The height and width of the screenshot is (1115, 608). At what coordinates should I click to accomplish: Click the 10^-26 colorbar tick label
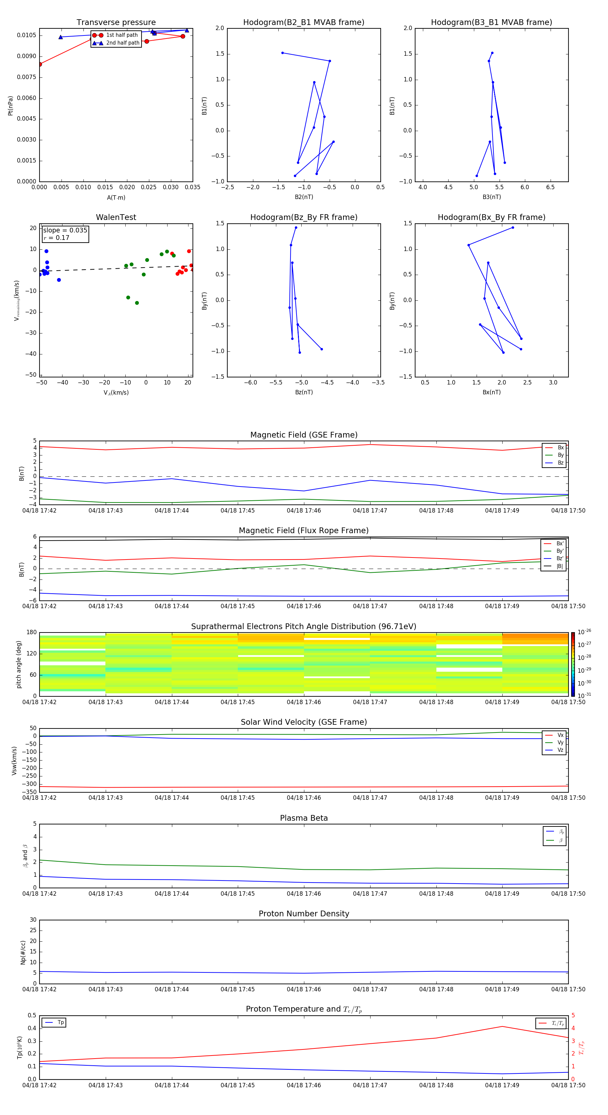tap(584, 632)
